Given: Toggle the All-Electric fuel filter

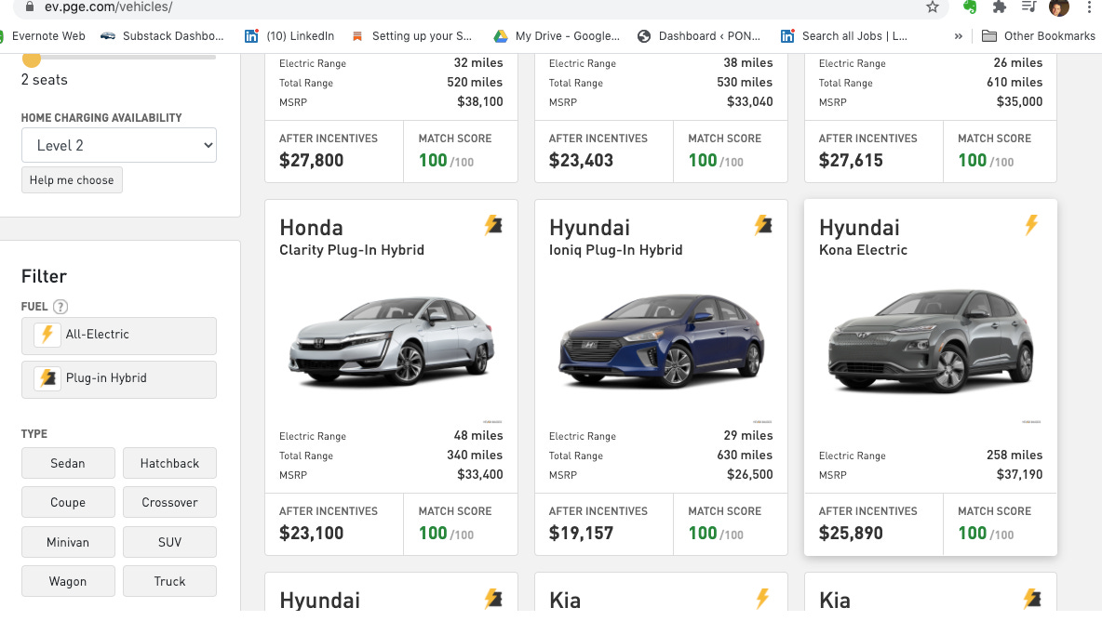Looking at the screenshot, I should 119,336.
